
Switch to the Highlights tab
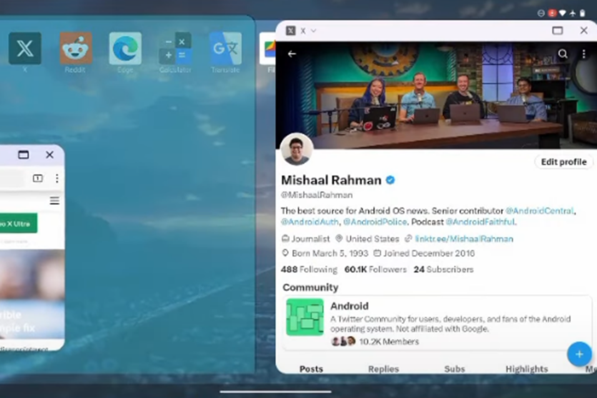[x=527, y=369]
